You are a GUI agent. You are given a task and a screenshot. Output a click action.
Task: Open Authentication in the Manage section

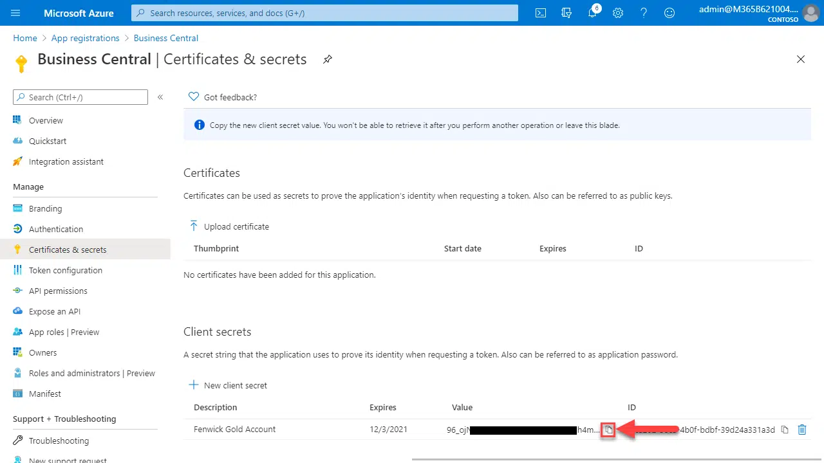[56, 229]
